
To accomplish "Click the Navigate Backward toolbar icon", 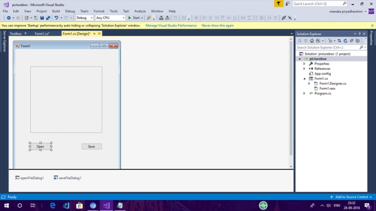I will [9, 18].
